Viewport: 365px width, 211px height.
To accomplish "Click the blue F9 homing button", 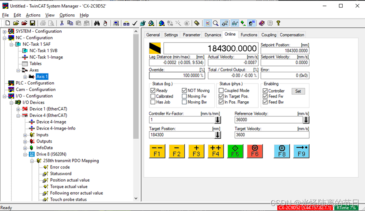I will 301,151.
